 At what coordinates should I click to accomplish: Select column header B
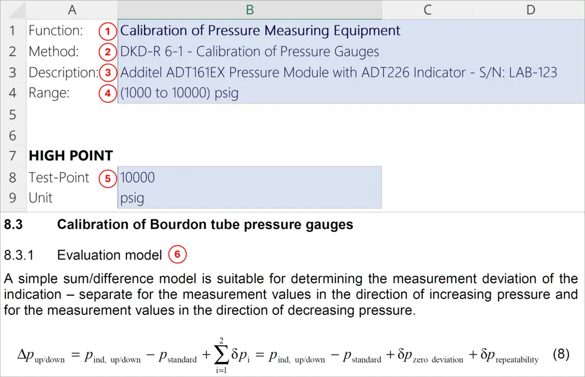(250, 10)
